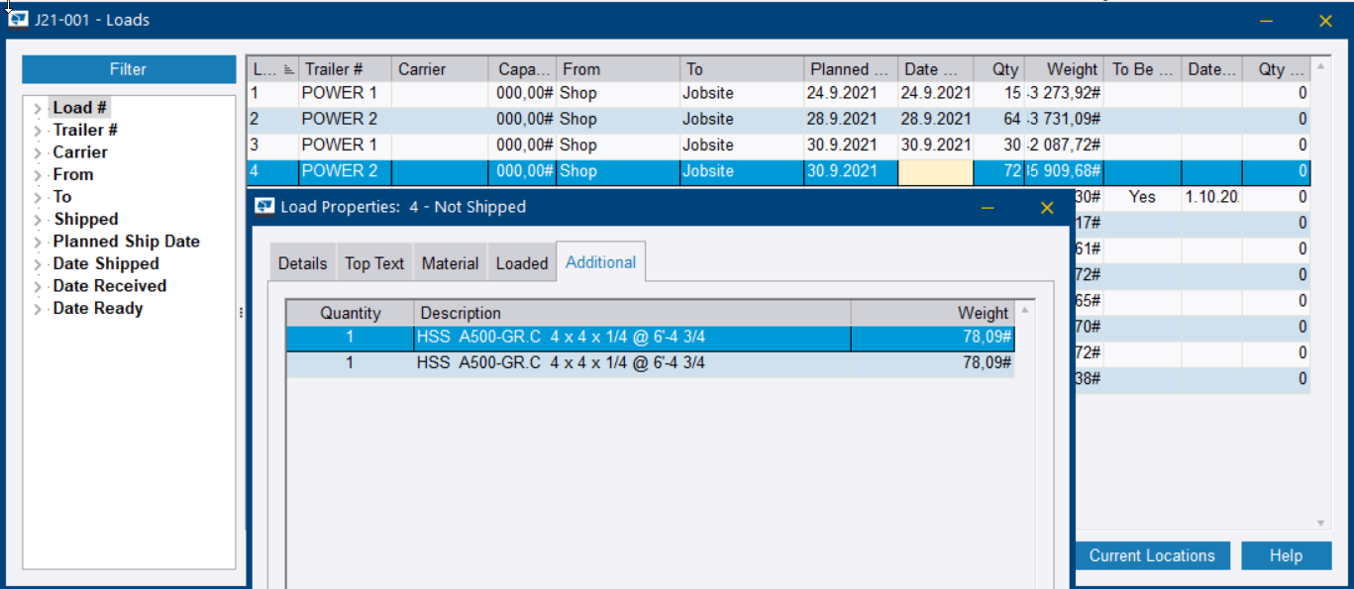The width and height of the screenshot is (1354, 589).
Task: Click the Additional grid scrollbar up arrow
Action: [1025, 311]
